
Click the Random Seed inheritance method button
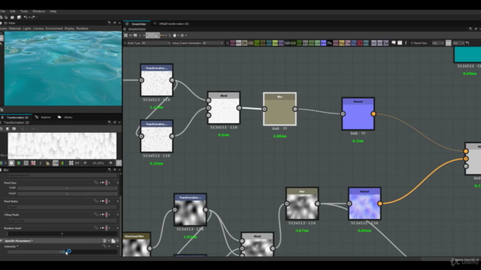click(106, 228)
